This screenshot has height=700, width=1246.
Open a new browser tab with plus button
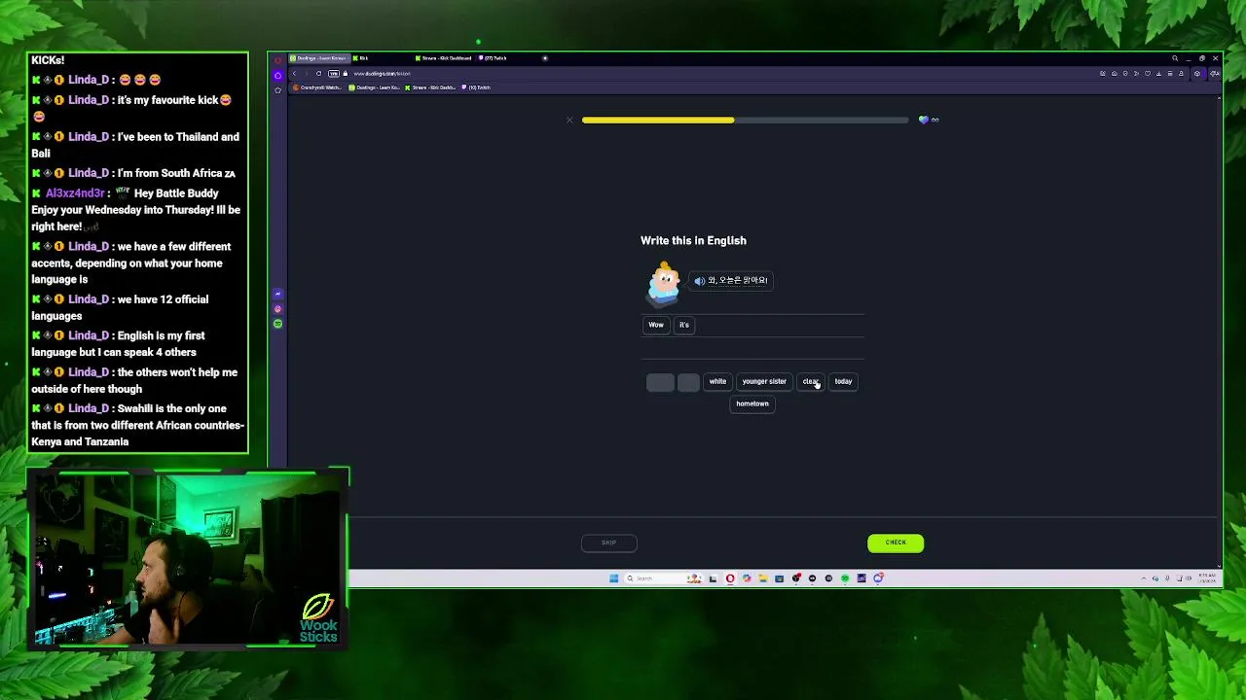[545, 58]
